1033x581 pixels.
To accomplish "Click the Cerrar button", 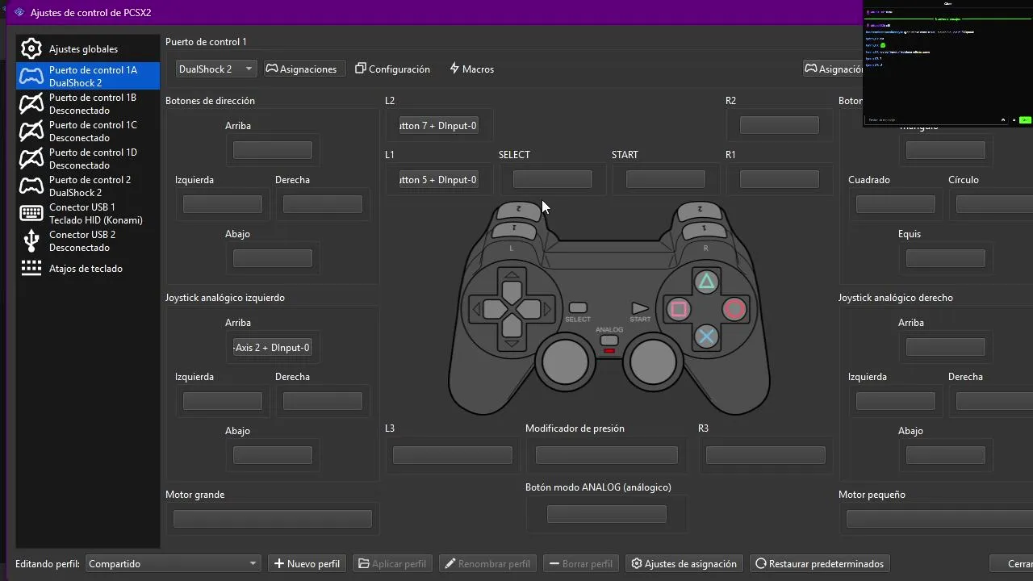I will coord(1012,564).
